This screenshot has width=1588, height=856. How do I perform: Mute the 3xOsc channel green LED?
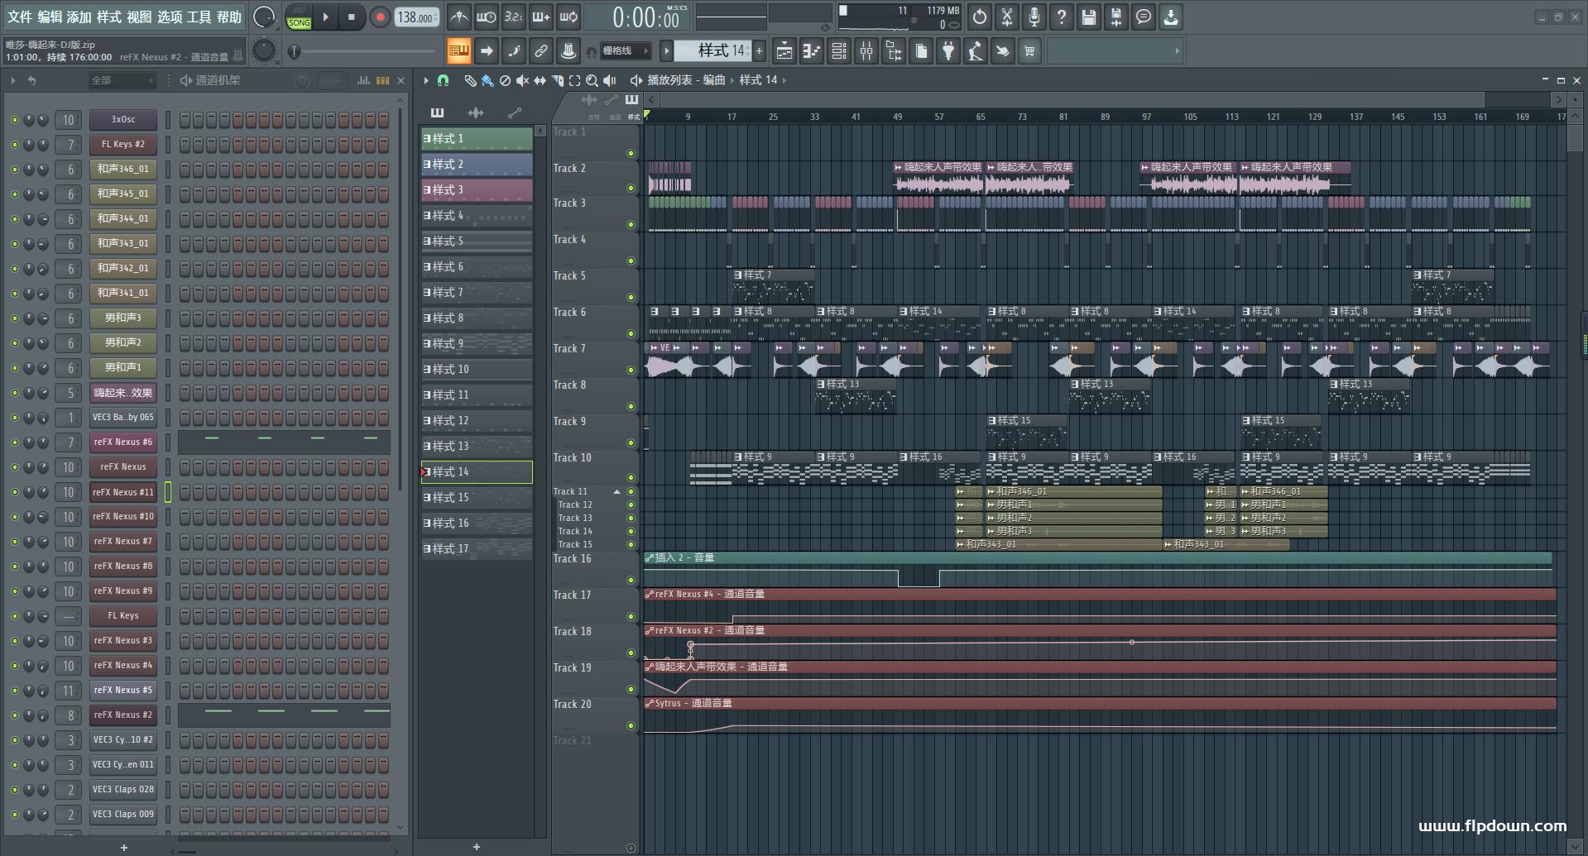(14, 120)
